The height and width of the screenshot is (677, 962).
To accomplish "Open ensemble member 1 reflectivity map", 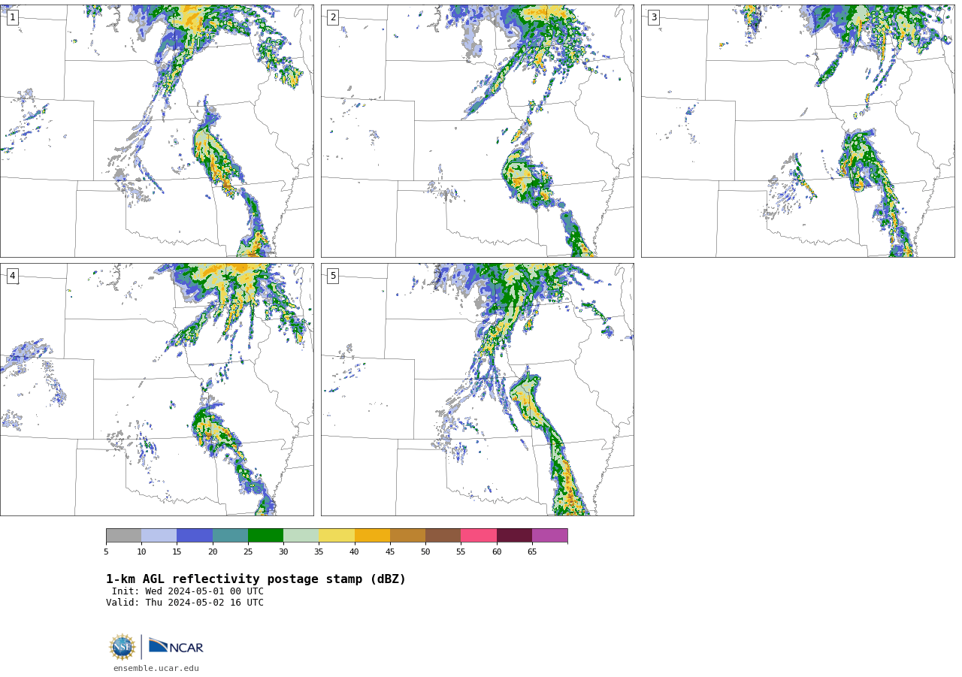I will click(x=157, y=131).
